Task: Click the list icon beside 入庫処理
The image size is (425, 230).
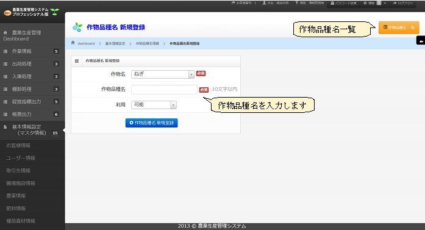Action: [x=5, y=76]
